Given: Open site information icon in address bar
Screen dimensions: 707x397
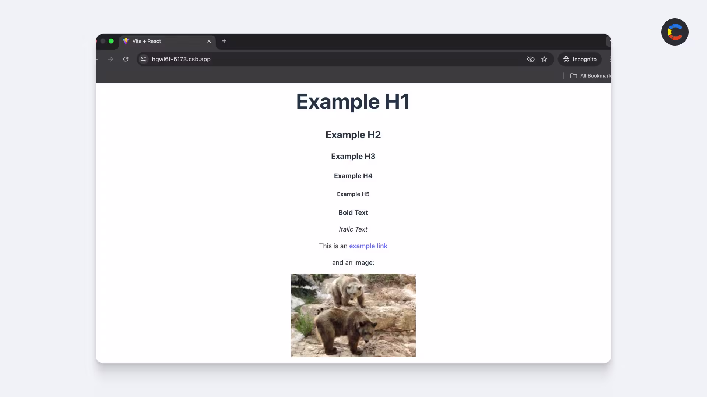Looking at the screenshot, I should (x=144, y=59).
